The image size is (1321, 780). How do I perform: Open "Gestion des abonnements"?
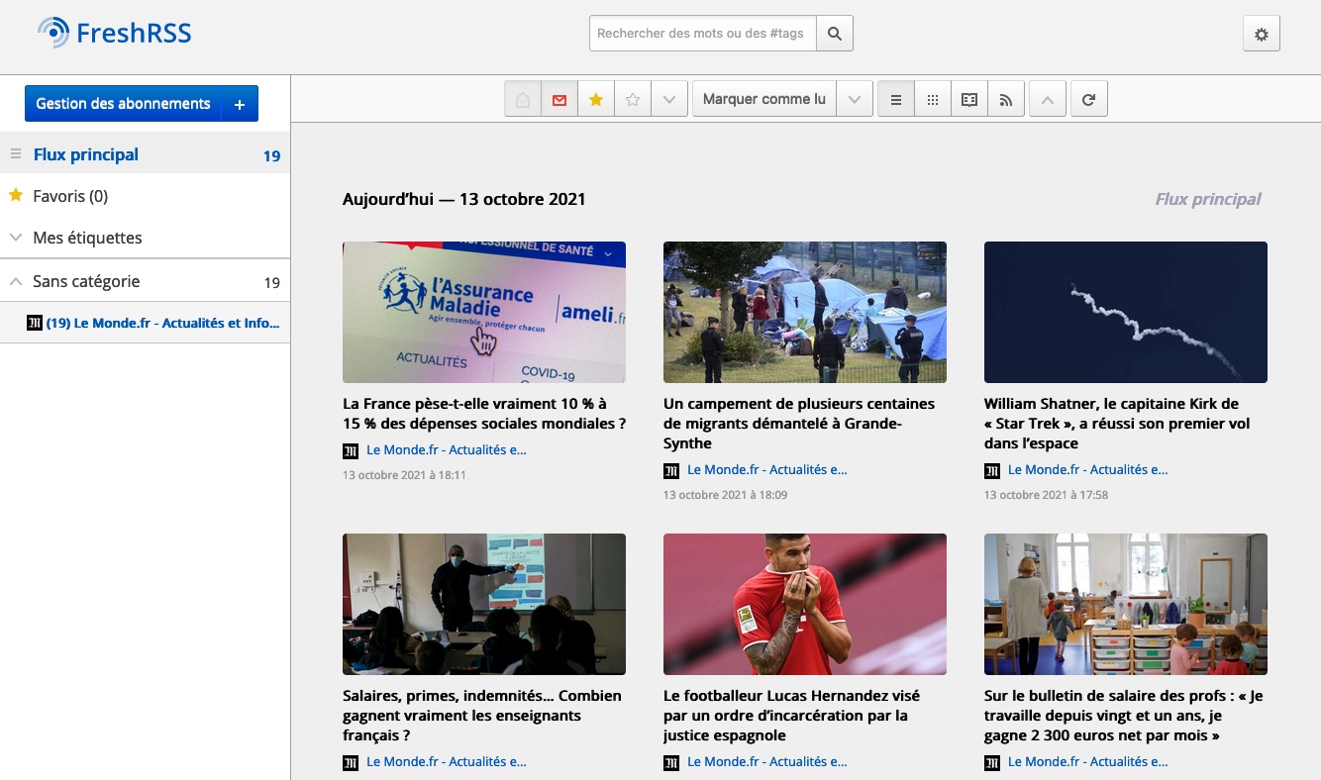point(124,104)
